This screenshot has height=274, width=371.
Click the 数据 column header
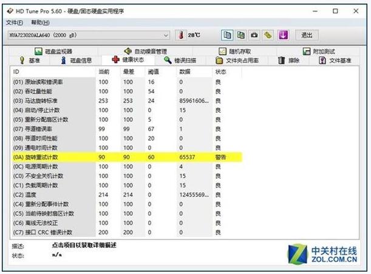(194, 72)
